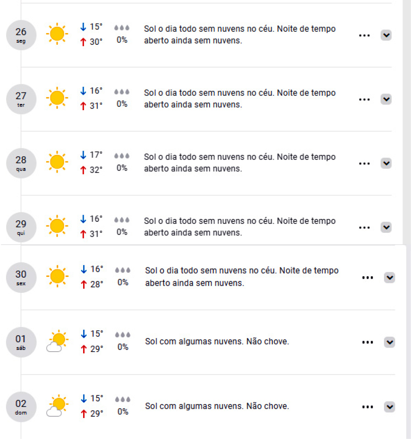Image resolution: width=411 pixels, height=439 pixels.
Task: Click the sunny weather icon for day 26
Action: pyautogui.click(x=57, y=34)
